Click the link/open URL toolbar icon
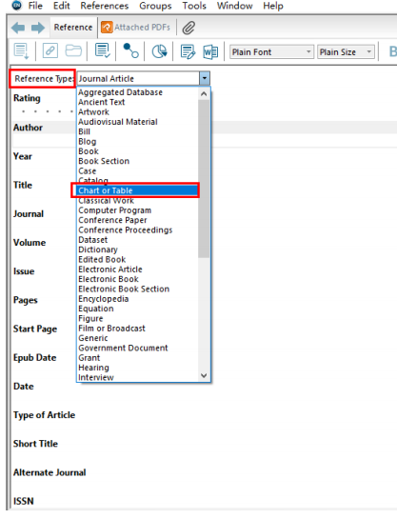This screenshot has width=397, height=519. (x=50, y=51)
